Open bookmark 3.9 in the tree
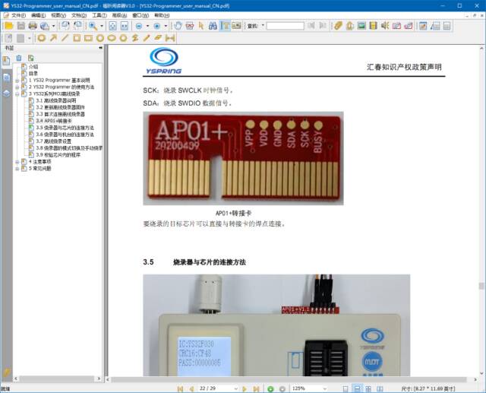Viewport: 486px width, 393px height. [x=58, y=155]
